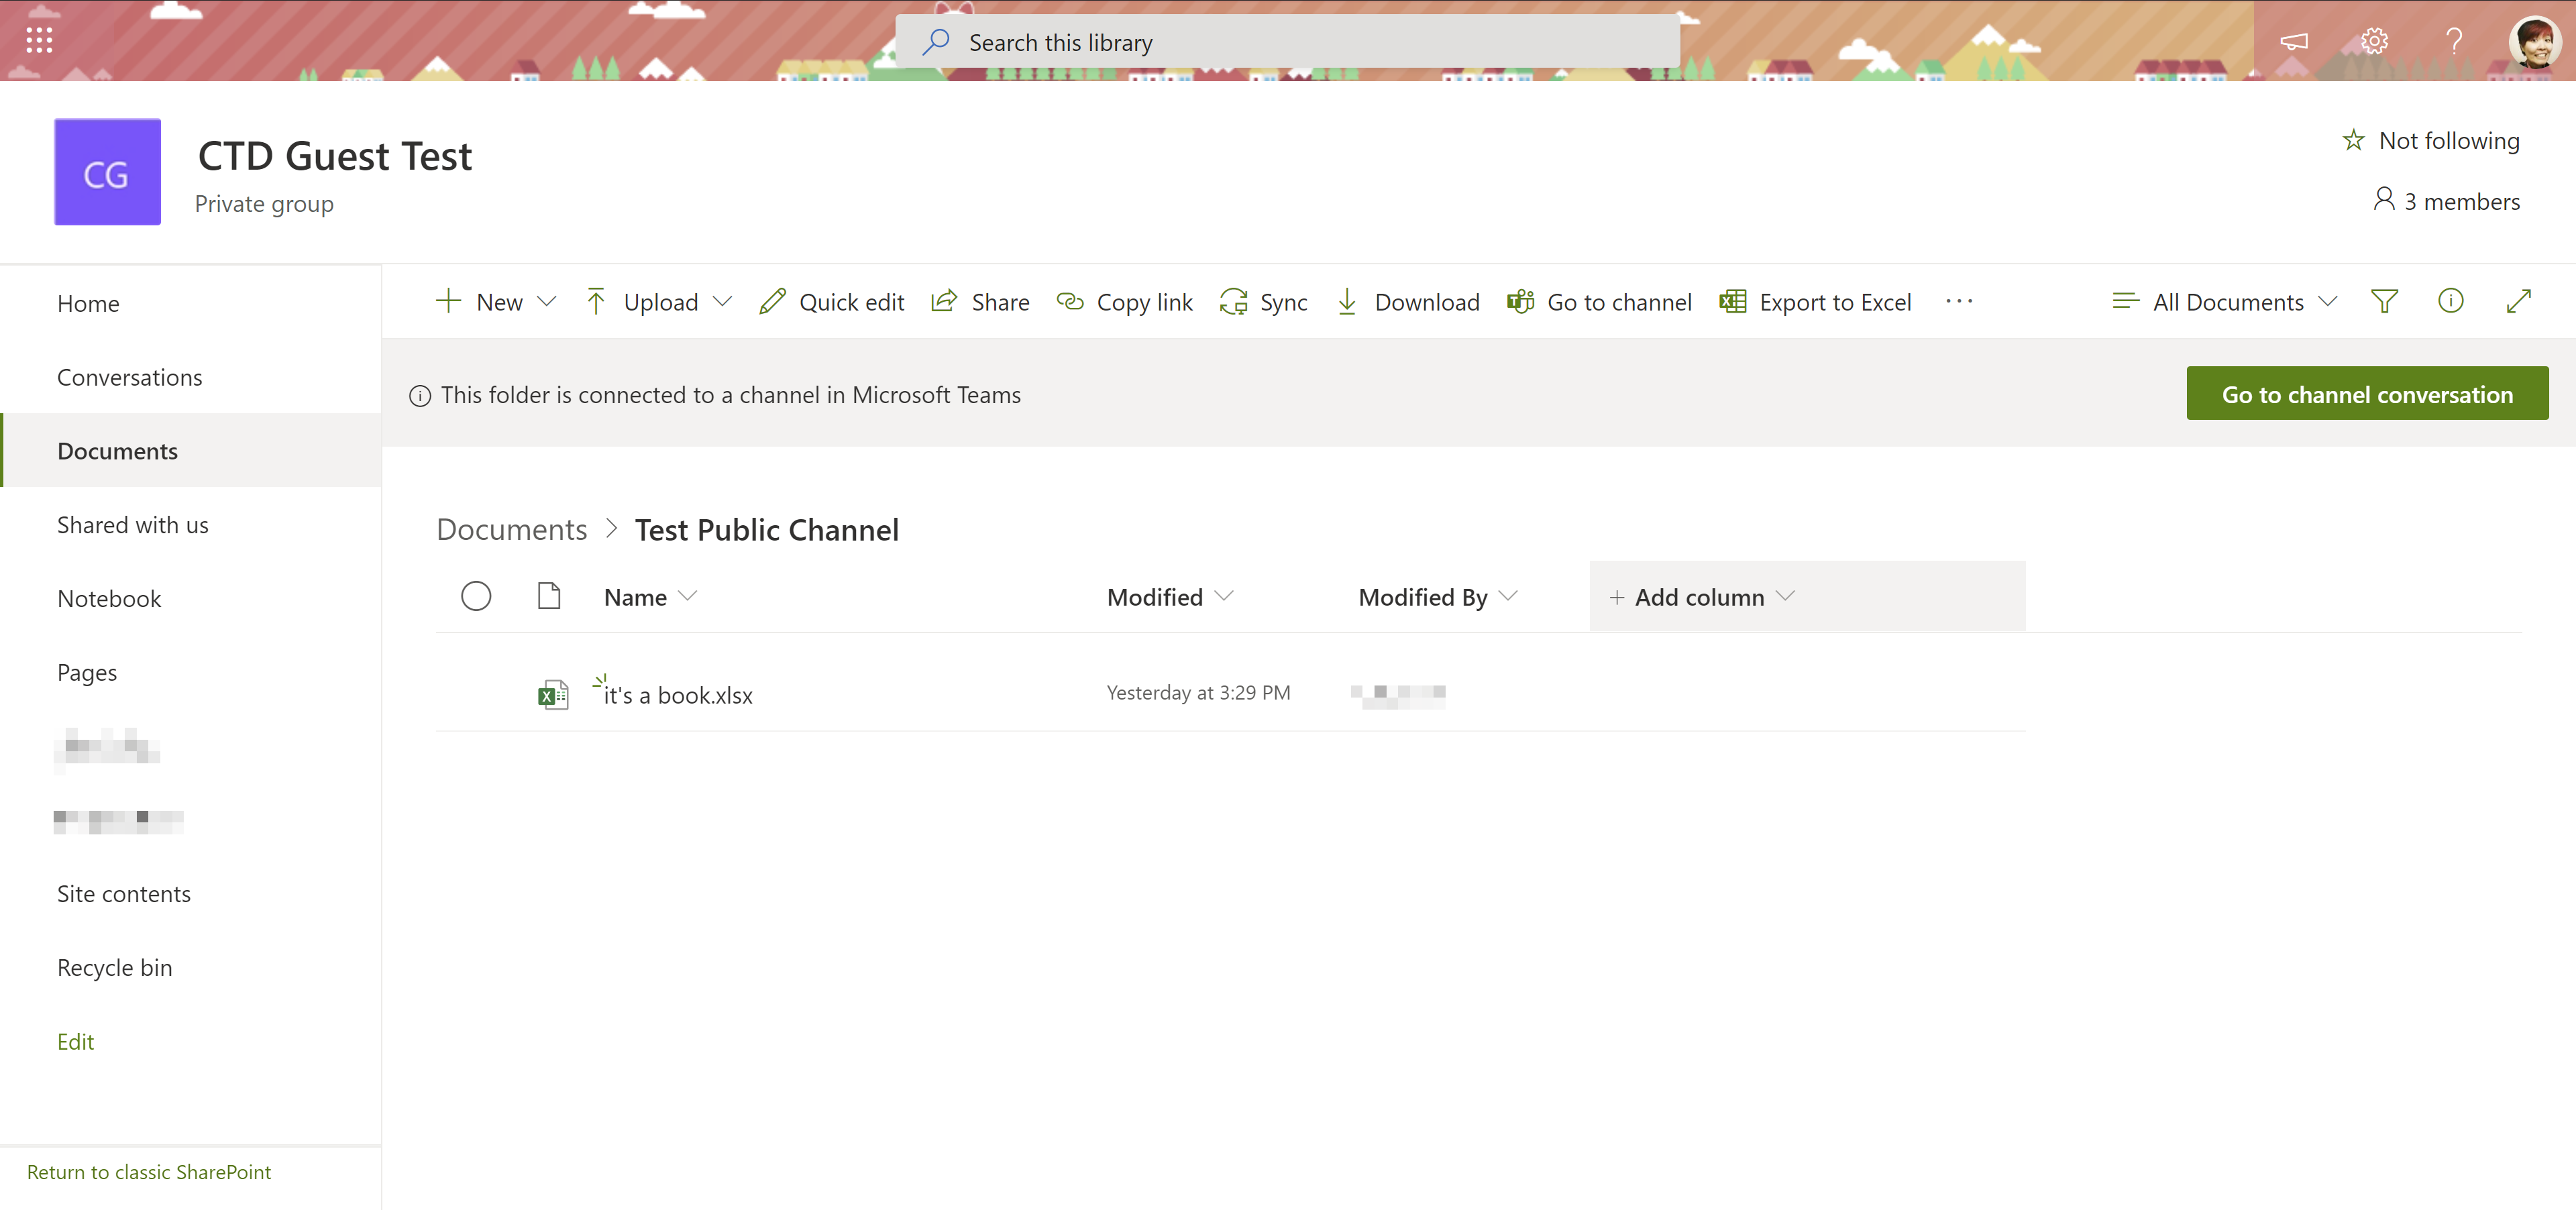Open the settings gear icon

pyautogui.click(x=2374, y=41)
